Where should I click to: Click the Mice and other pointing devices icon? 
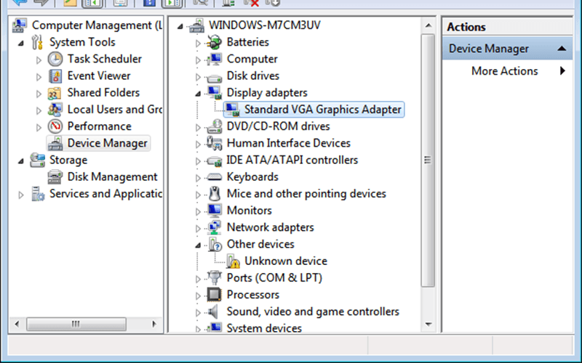coord(214,194)
